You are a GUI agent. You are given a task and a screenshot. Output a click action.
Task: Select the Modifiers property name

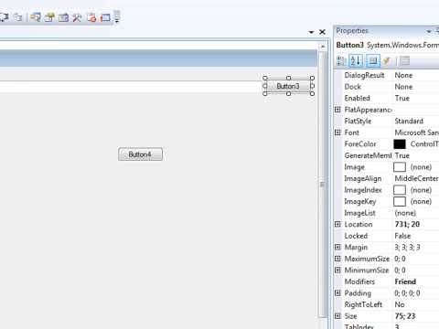click(x=359, y=281)
